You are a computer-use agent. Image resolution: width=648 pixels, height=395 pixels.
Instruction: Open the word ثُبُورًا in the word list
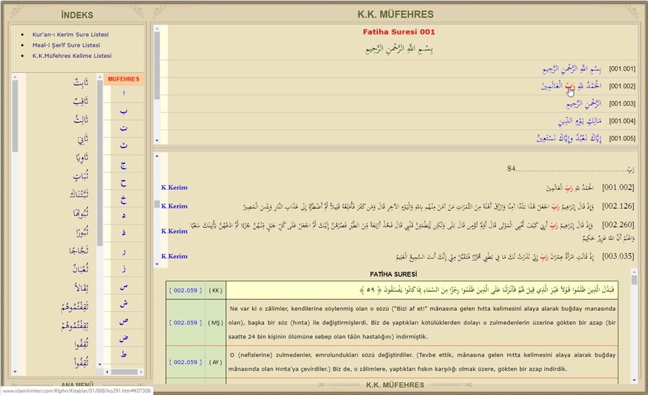[x=82, y=232]
